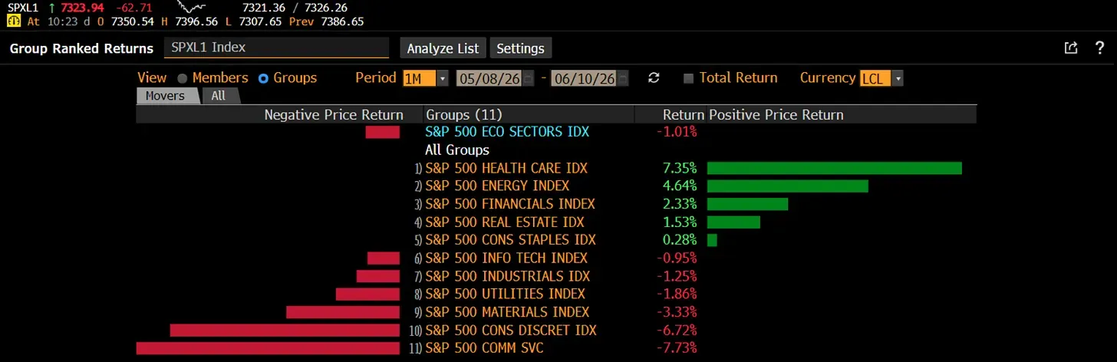The height and width of the screenshot is (362, 1117).
Task: Click the yellow chart icon below SPXL1
Action: [x=13, y=21]
